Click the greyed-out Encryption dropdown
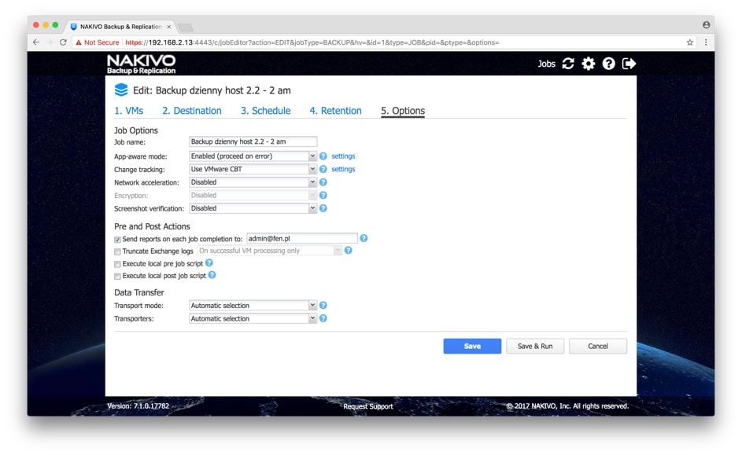The height and width of the screenshot is (455, 742). tap(253, 195)
